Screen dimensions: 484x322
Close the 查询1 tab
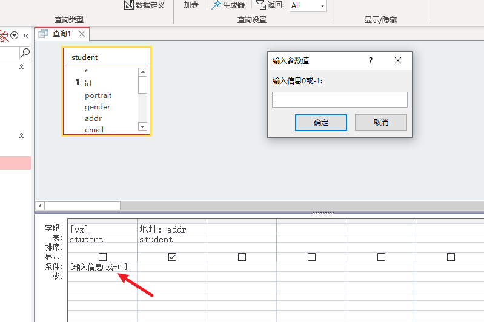(82, 34)
